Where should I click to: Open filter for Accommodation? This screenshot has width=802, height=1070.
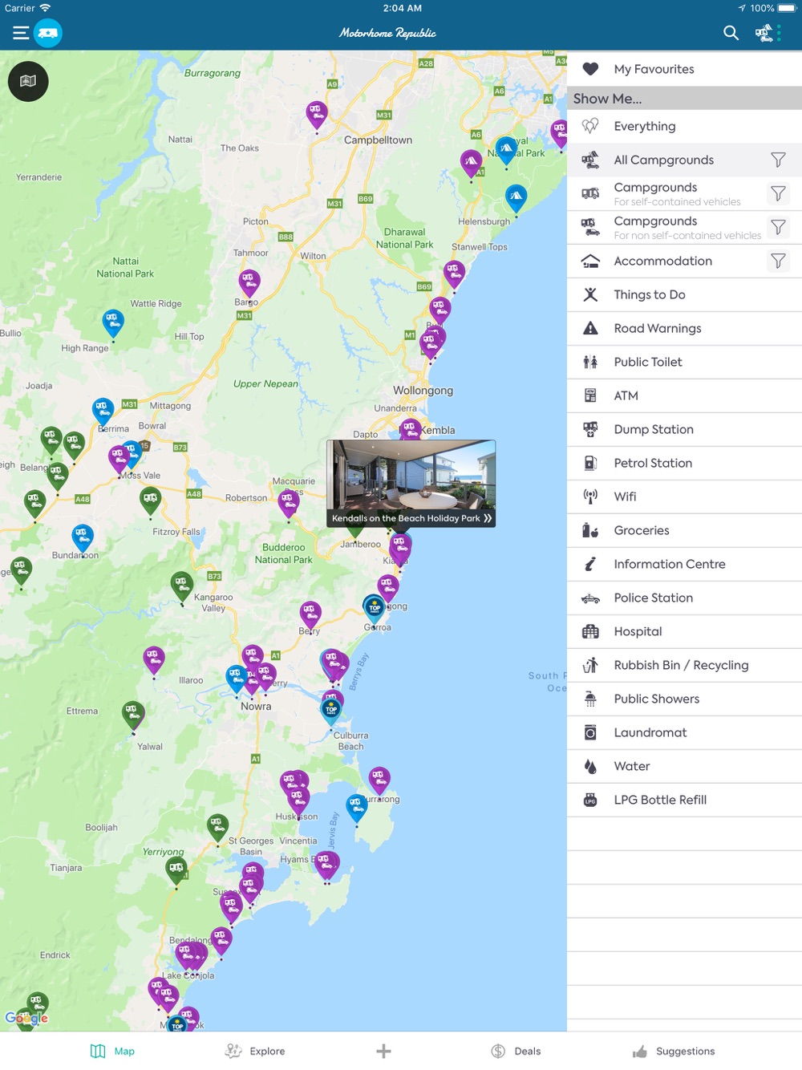(778, 261)
